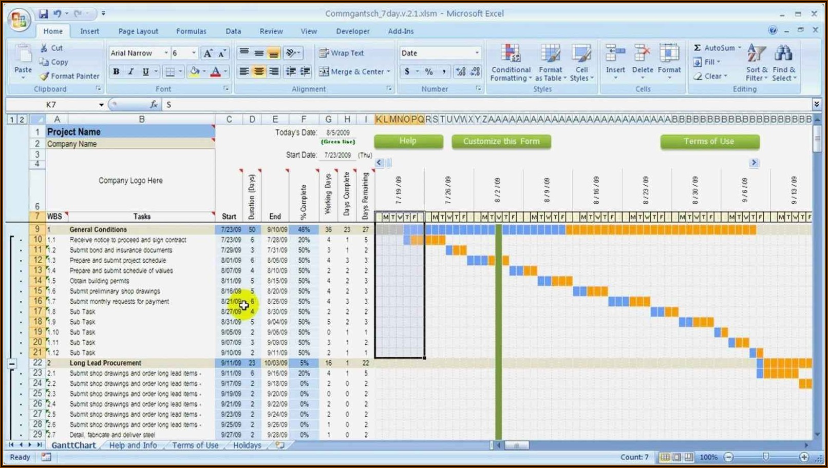
Task: Open the Date number format dropdown
Action: coord(477,53)
